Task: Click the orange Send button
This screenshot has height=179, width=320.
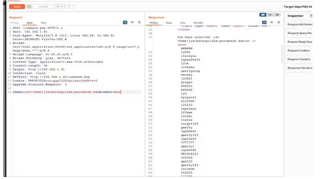Action: tap(17, 7)
